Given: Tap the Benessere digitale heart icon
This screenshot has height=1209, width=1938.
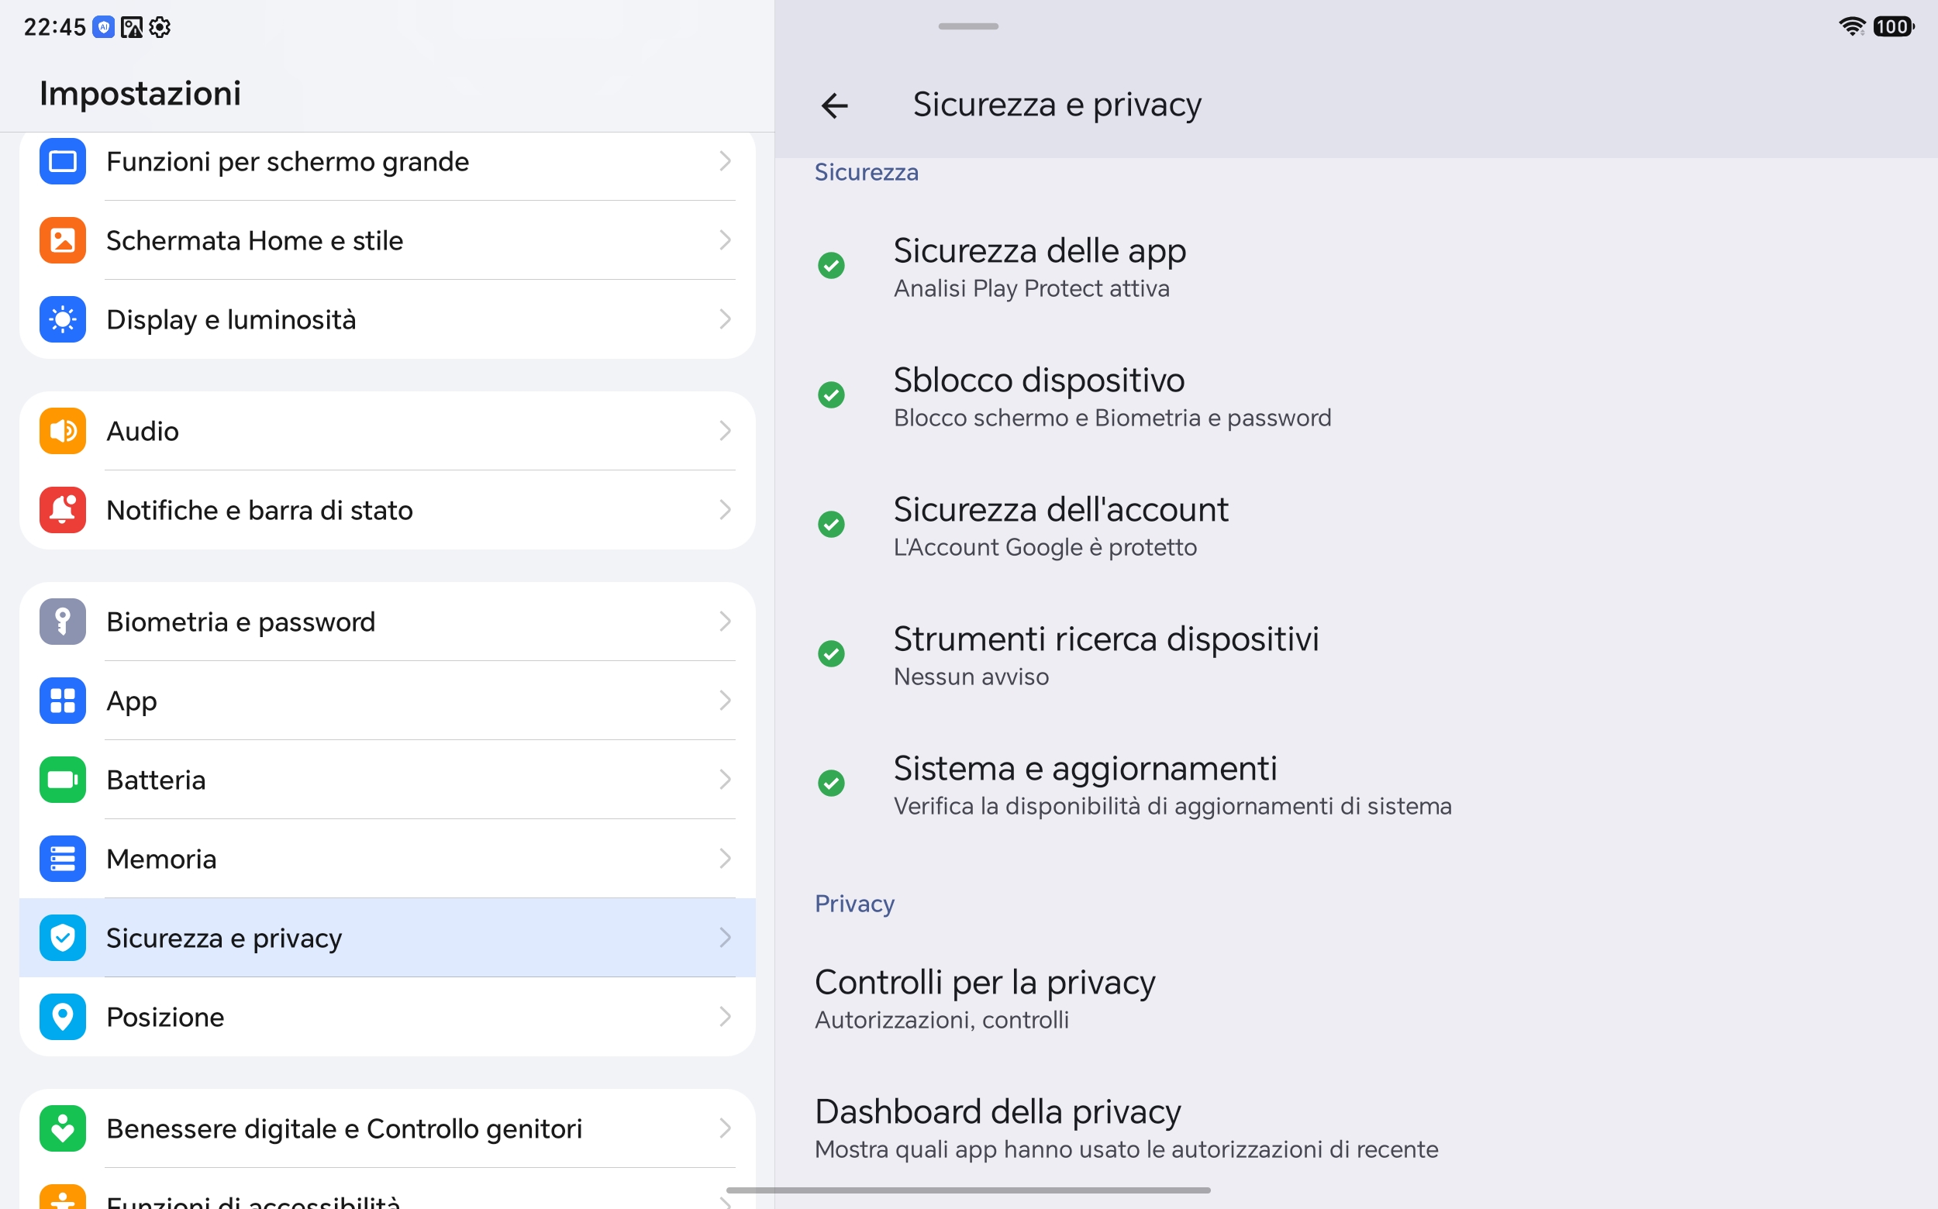Looking at the screenshot, I should click(62, 1128).
